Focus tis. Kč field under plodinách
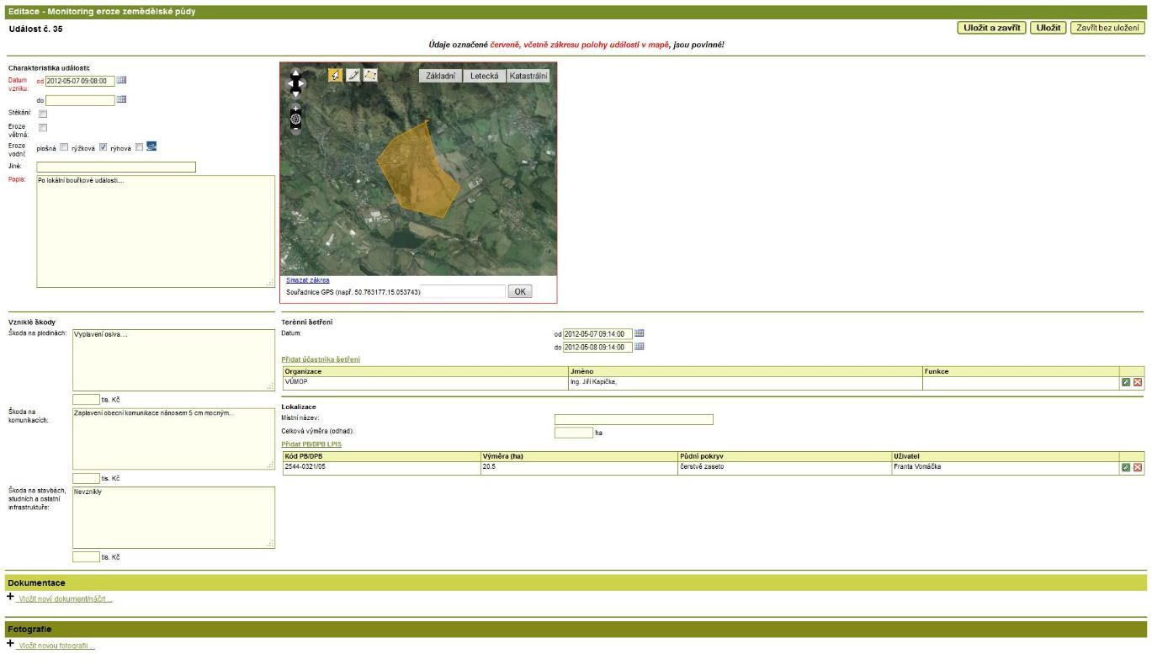This screenshot has height=670, width=1152. click(x=86, y=399)
